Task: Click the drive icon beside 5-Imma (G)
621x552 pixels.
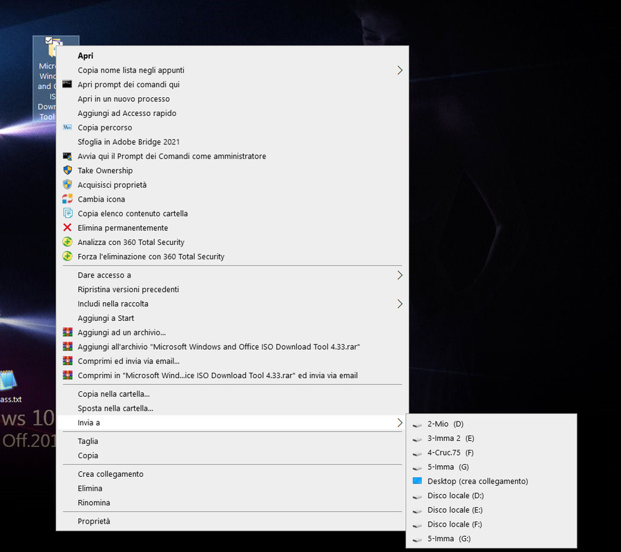Action: 417,468
